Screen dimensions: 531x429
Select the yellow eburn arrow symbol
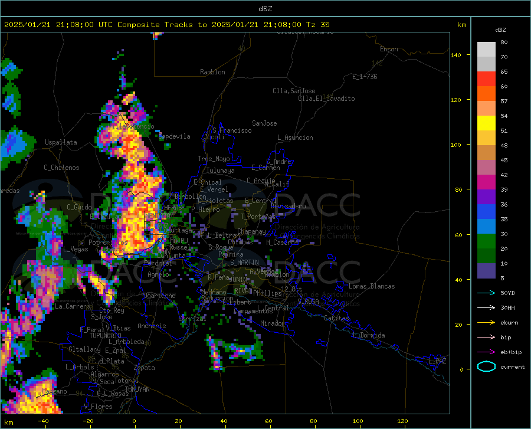(486, 323)
